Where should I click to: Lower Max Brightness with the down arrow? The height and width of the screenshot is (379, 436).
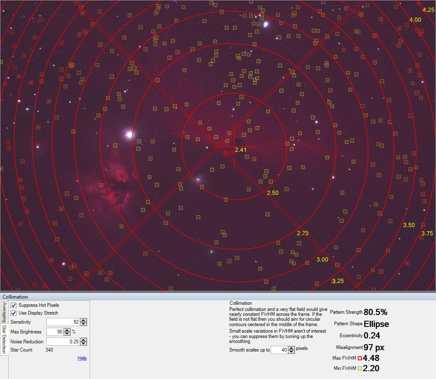(x=67, y=333)
